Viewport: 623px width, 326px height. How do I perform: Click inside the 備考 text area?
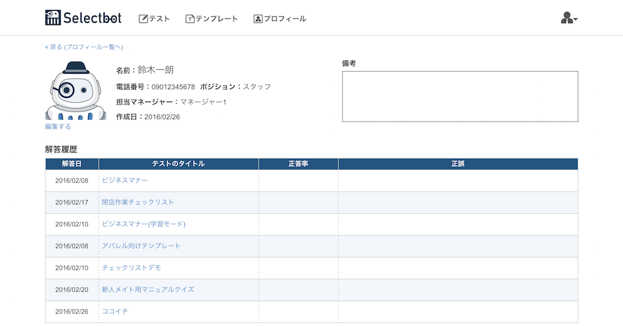tap(460, 97)
